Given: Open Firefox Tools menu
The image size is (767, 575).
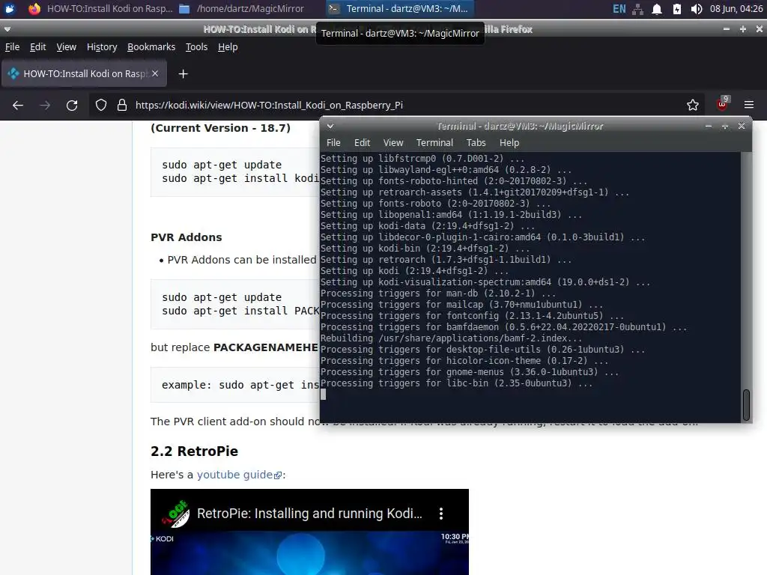Looking at the screenshot, I should coord(197,47).
